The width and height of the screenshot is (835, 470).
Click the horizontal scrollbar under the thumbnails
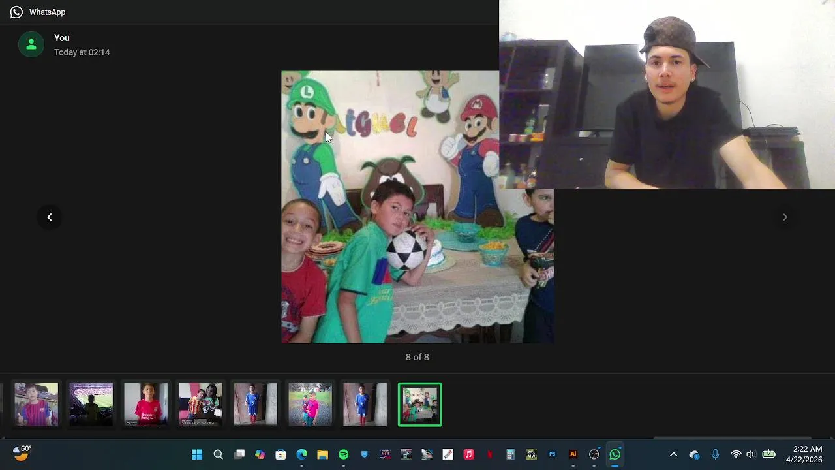732,438
